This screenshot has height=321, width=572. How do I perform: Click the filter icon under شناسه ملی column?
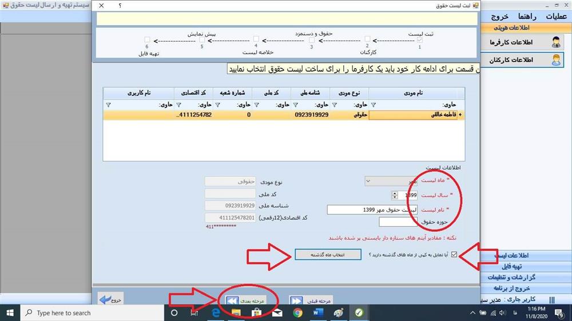(296, 105)
